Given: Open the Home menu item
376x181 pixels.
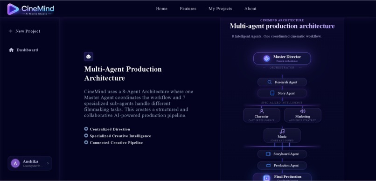Looking at the screenshot, I should coord(161,9).
